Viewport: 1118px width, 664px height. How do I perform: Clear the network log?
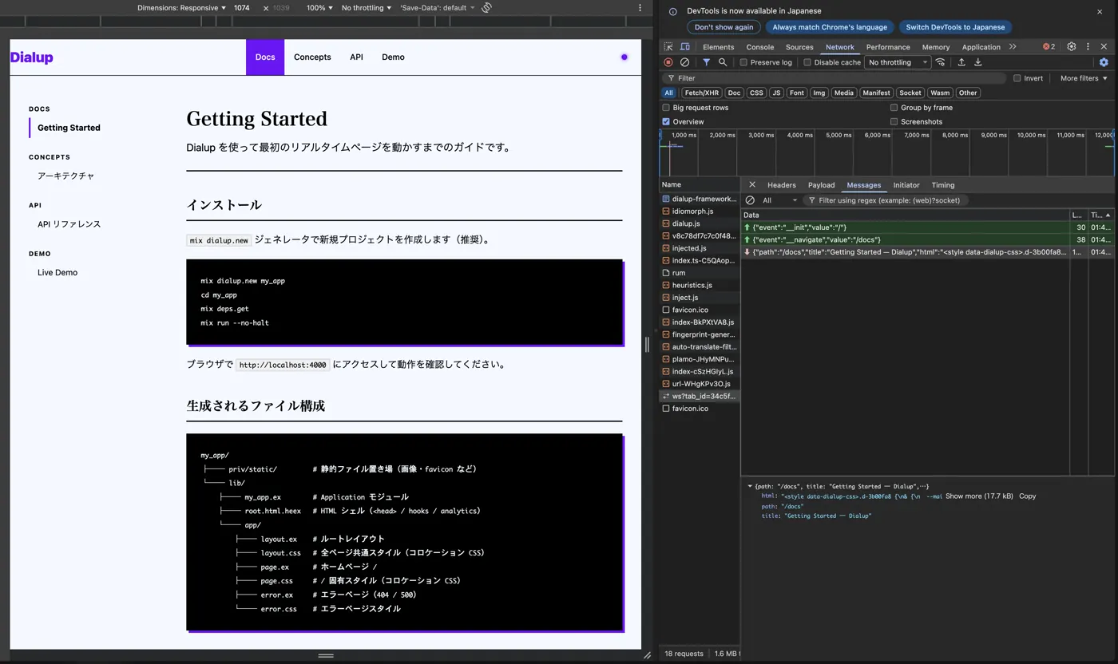click(684, 62)
